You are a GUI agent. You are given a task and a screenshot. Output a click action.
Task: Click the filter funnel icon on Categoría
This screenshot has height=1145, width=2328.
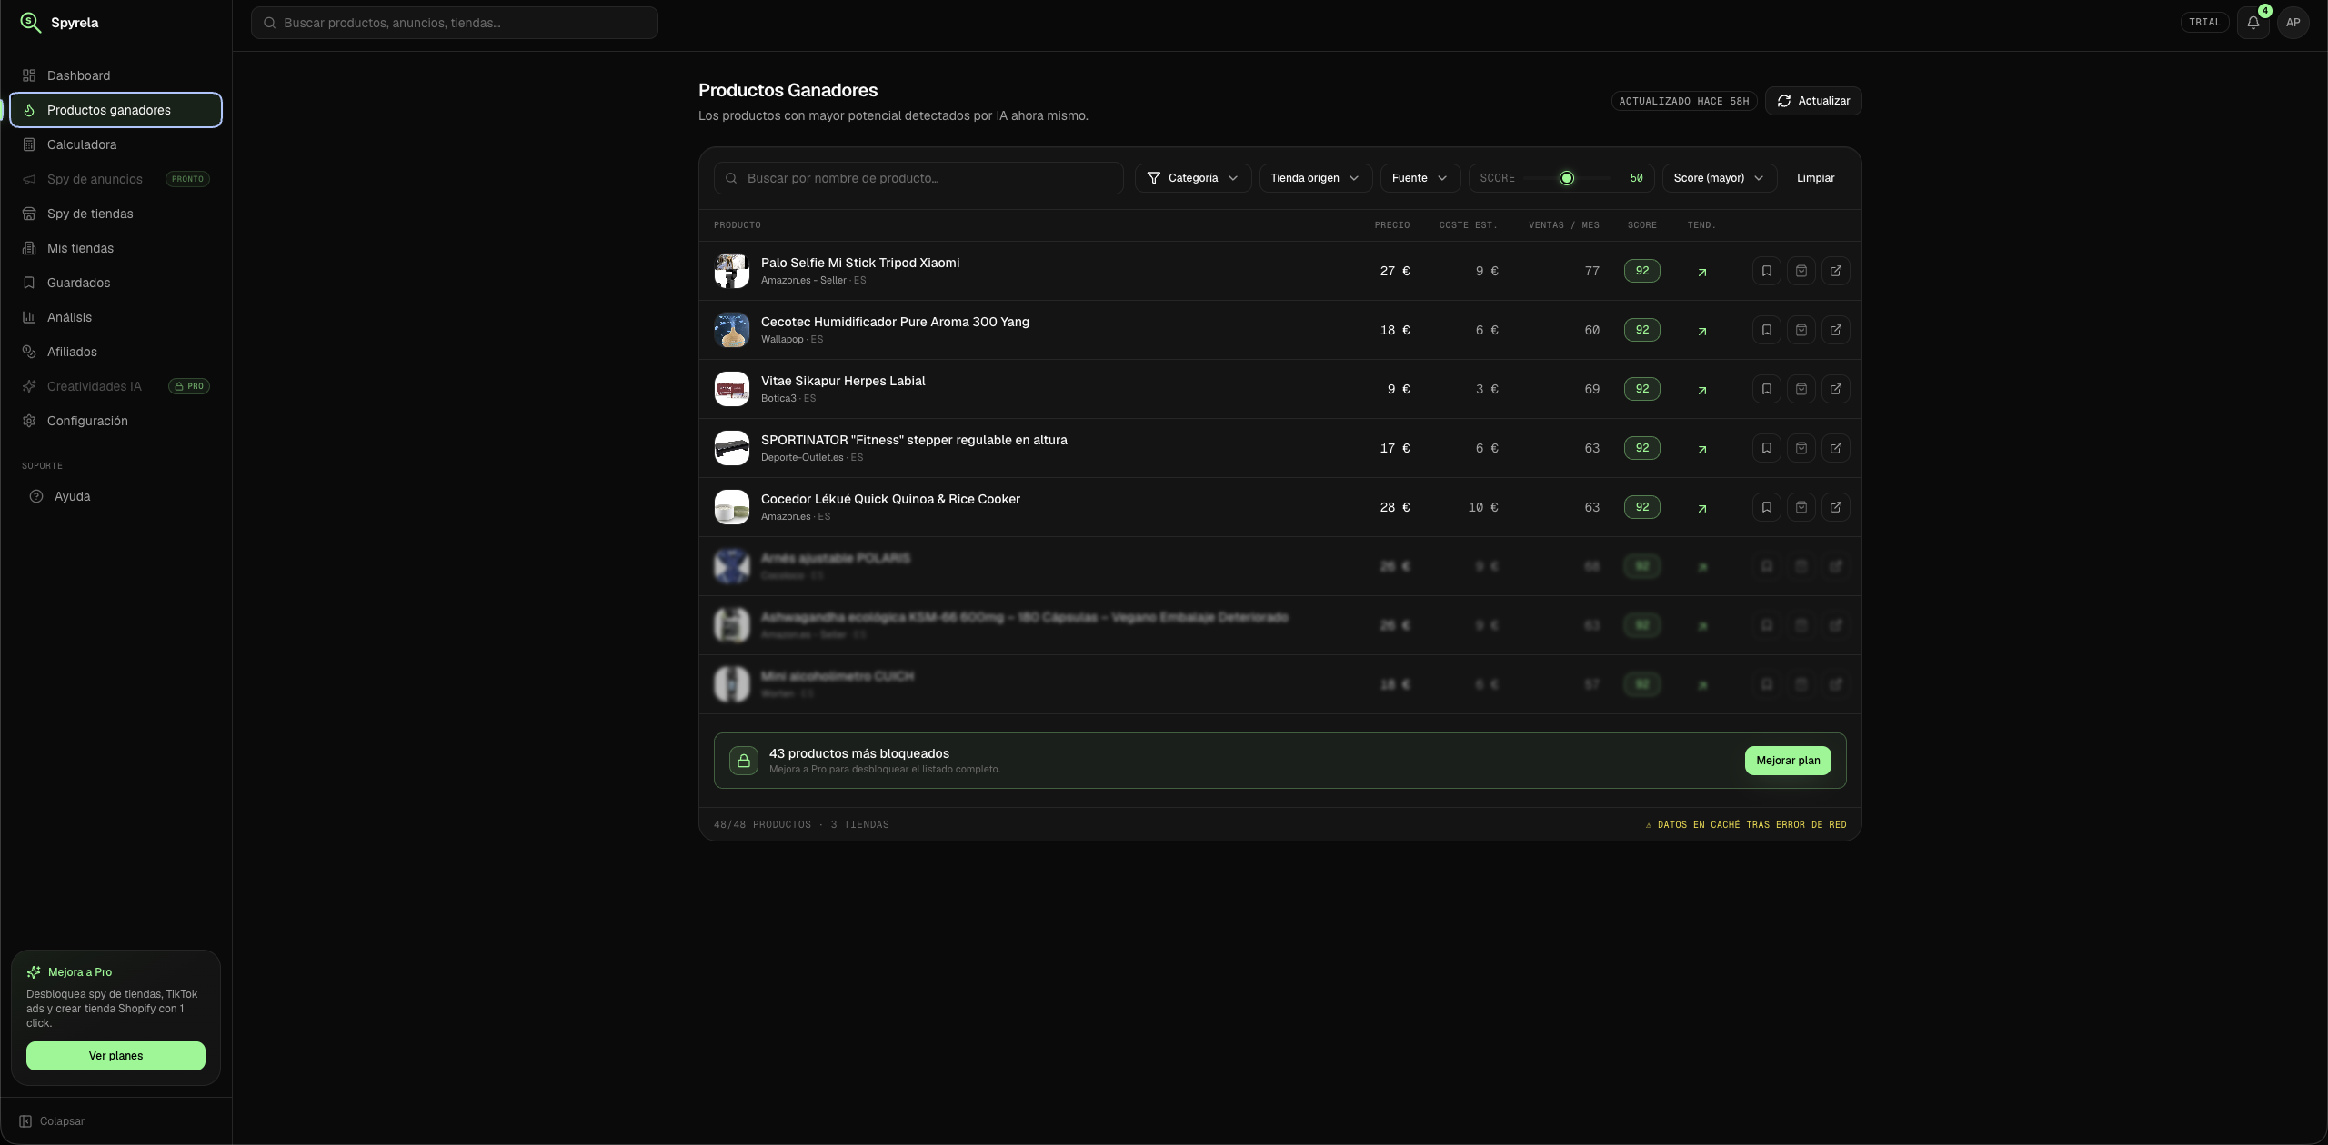(x=1153, y=178)
